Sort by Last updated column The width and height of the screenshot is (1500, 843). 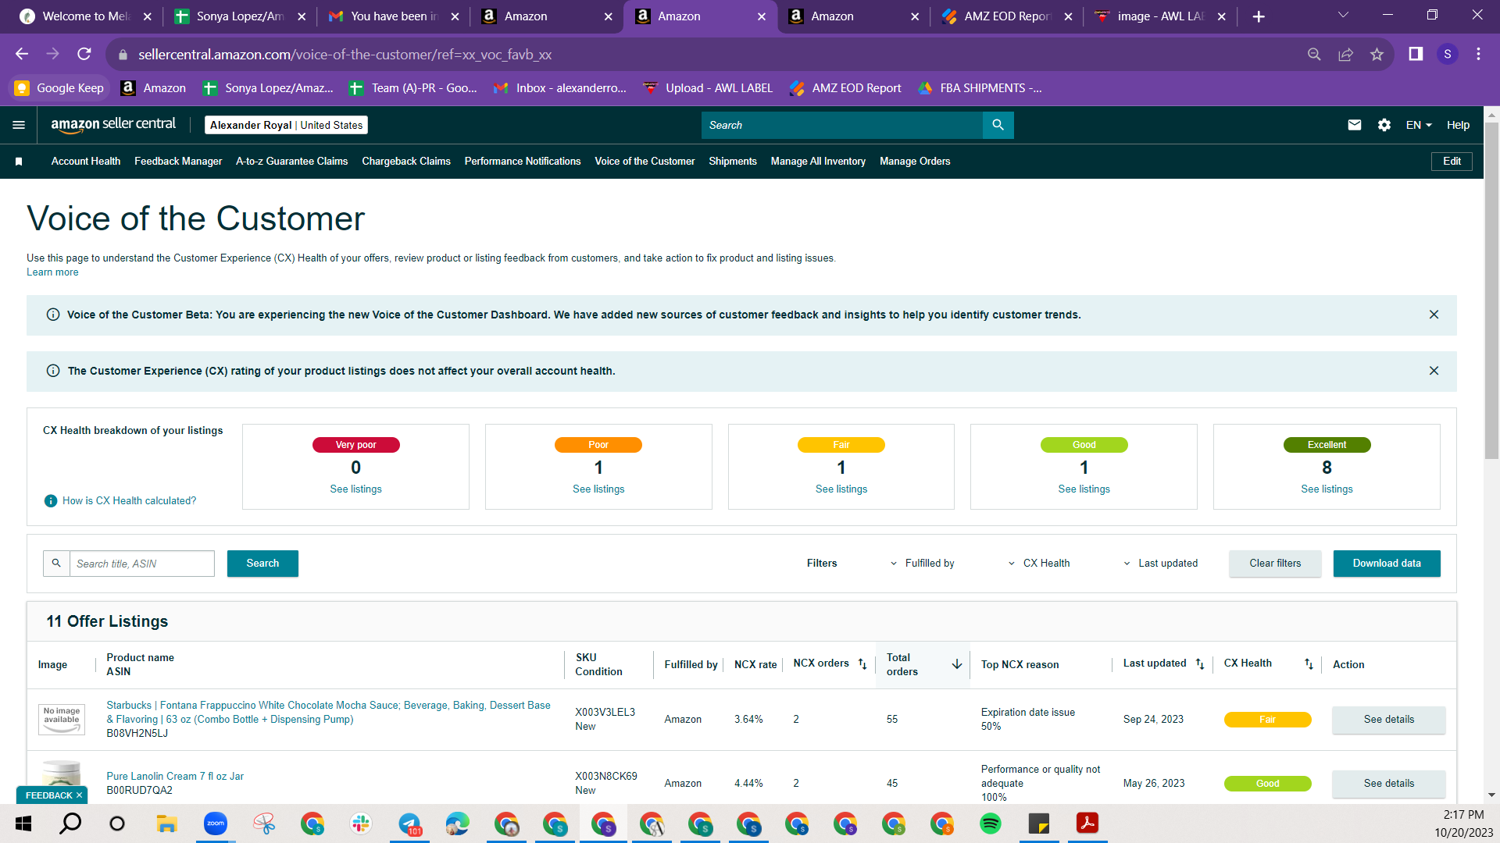point(1200,664)
